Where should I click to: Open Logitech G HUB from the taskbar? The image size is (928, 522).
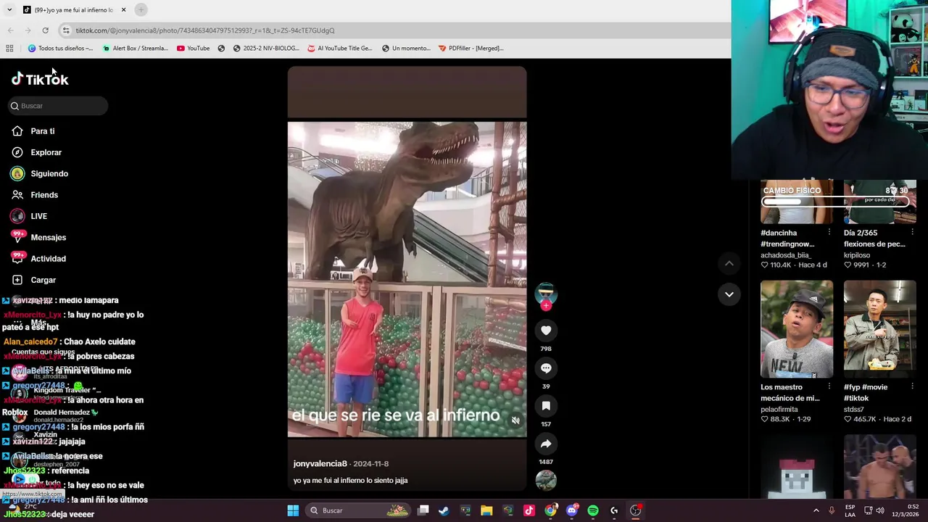point(614,510)
